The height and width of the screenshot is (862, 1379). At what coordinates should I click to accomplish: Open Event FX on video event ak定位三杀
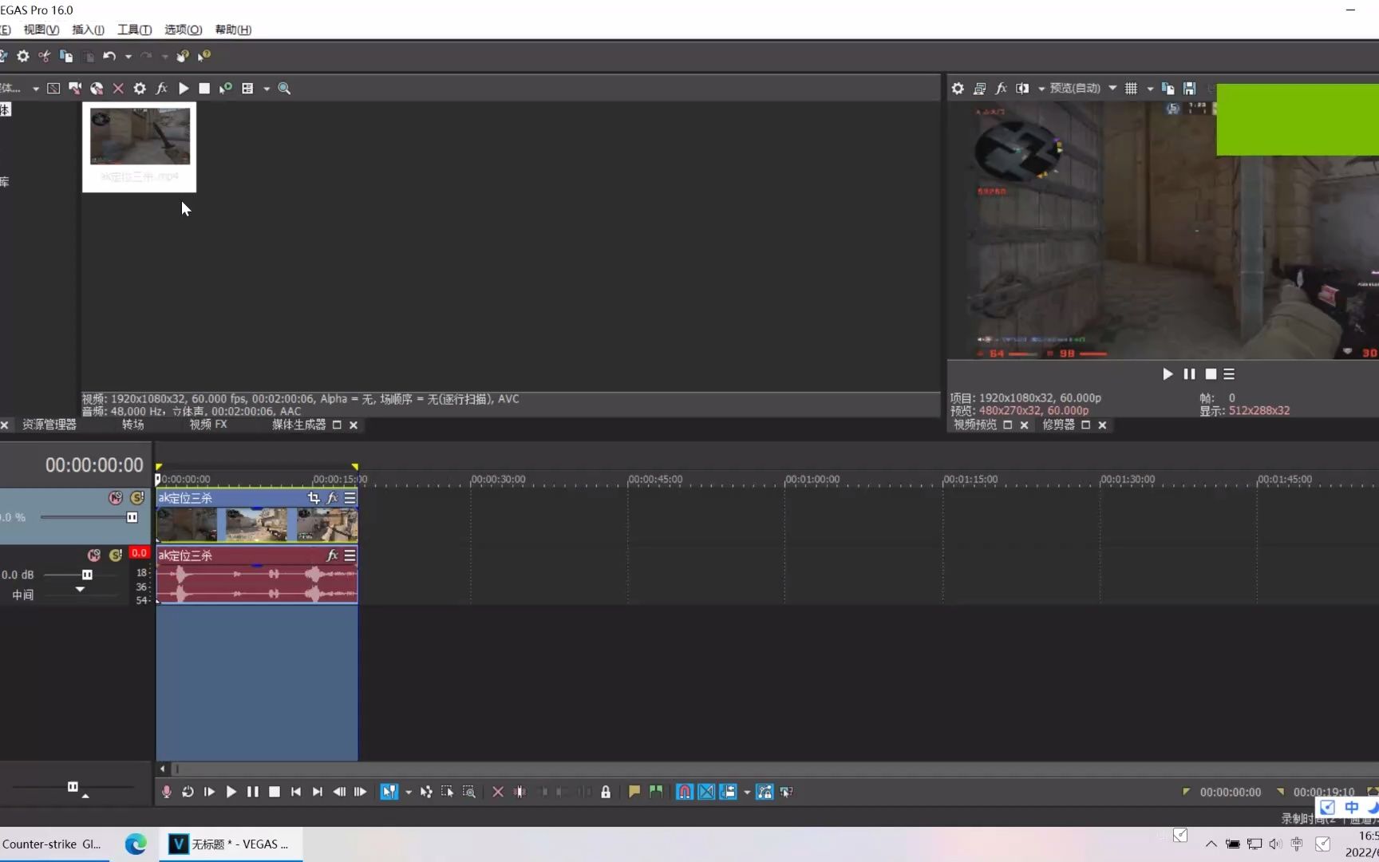click(x=332, y=498)
